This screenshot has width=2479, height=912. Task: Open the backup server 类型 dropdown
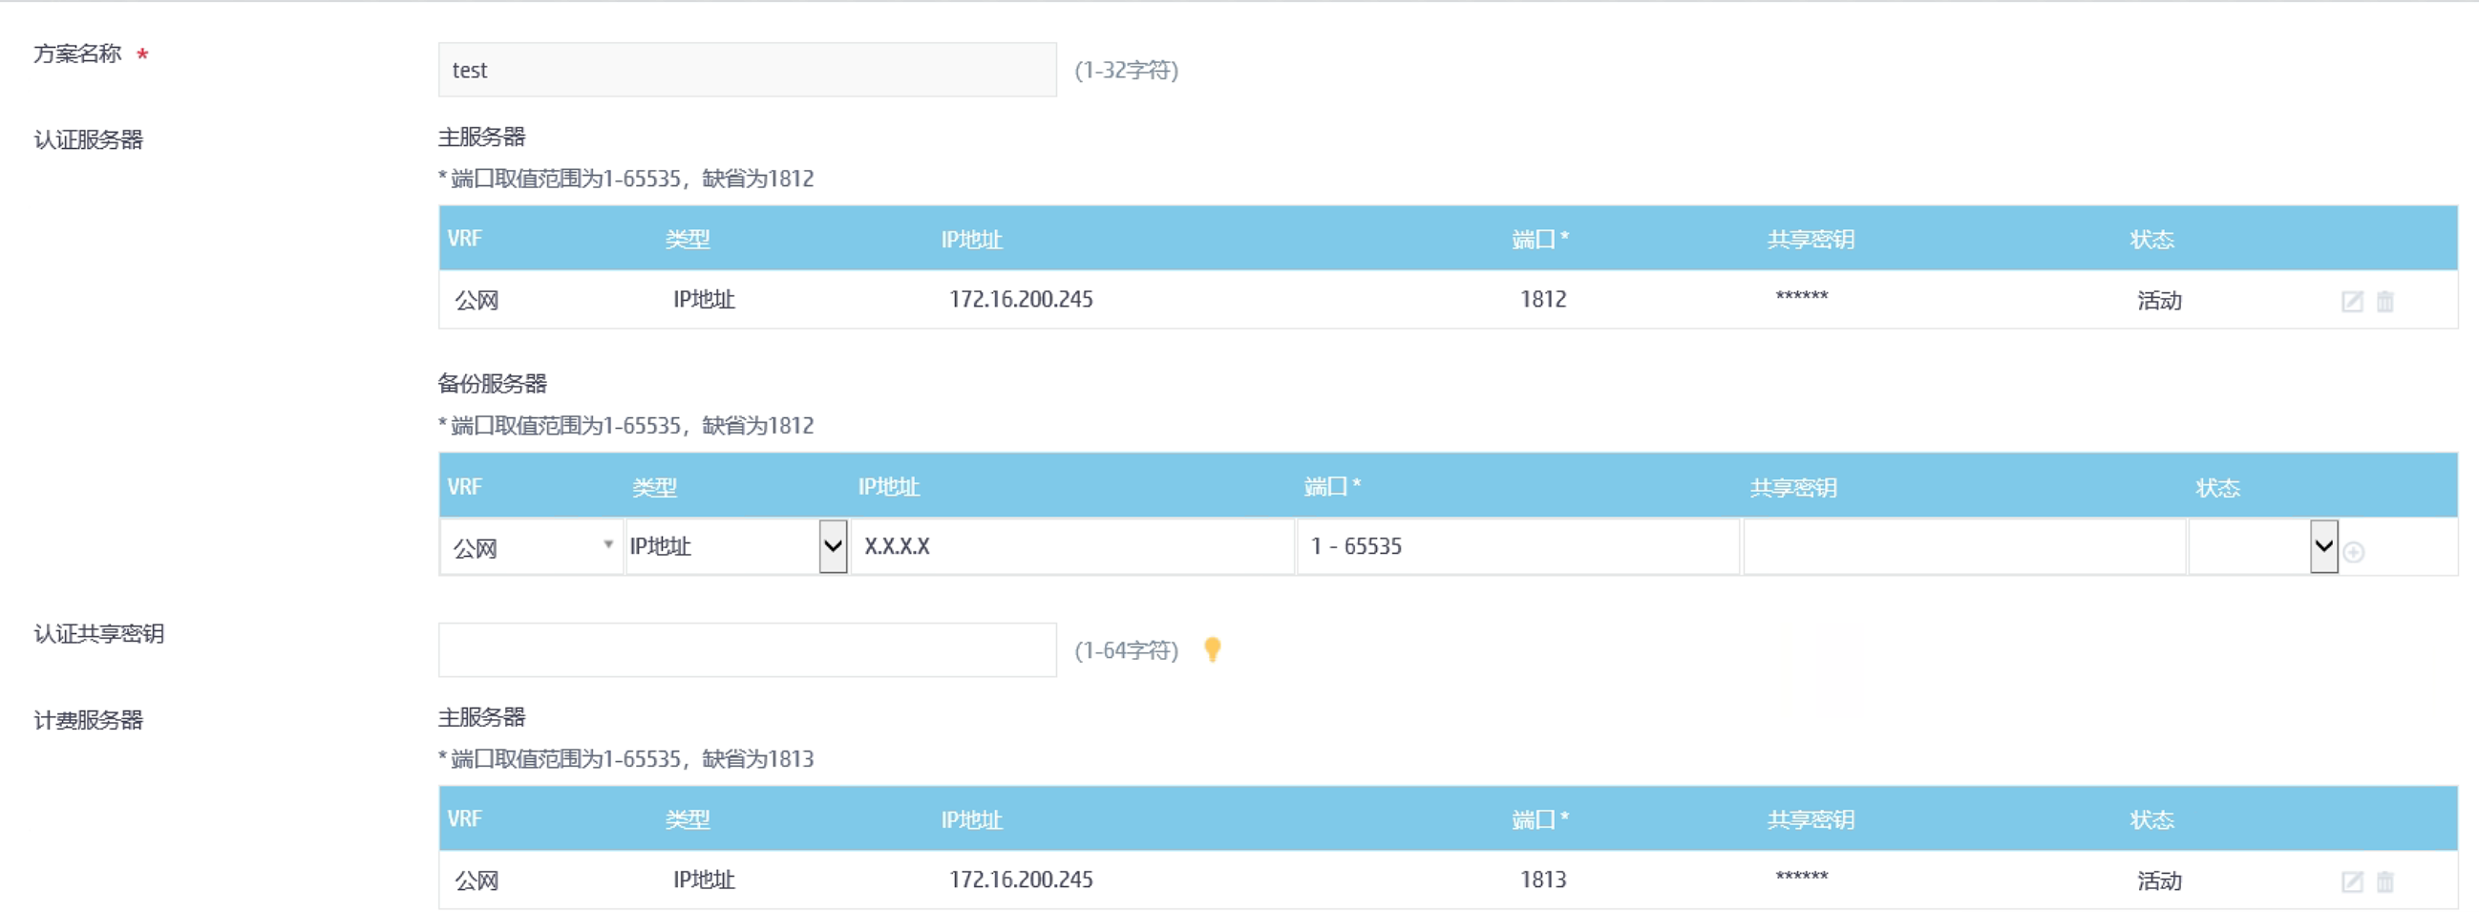736,546
